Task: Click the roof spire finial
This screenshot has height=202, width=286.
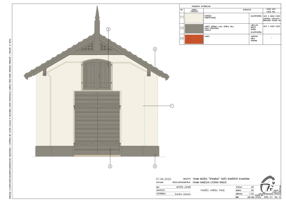Action: pos(97,18)
